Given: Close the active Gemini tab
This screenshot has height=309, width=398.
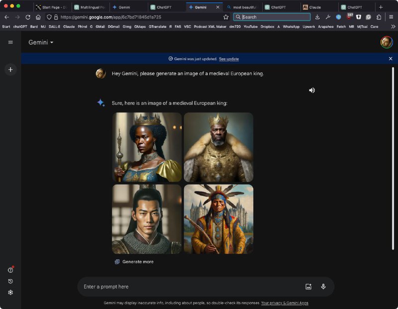Looking at the screenshot, I should [x=217, y=7].
